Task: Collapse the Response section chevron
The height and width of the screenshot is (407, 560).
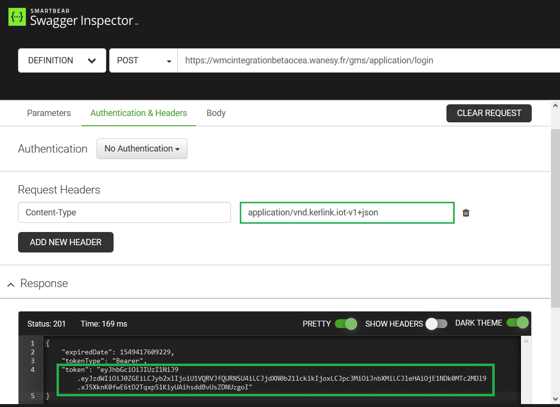Action: pyautogui.click(x=11, y=284)
